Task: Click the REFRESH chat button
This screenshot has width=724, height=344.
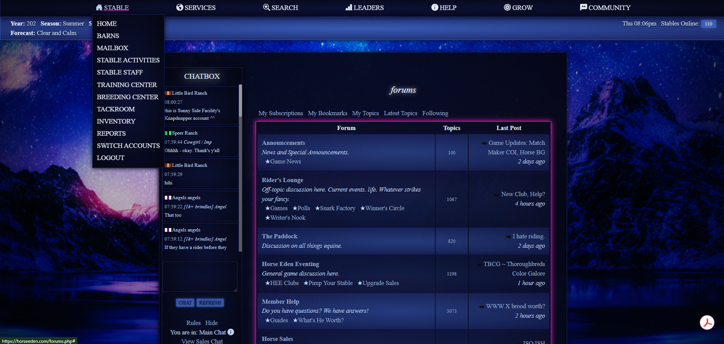Action: (x=210, y=303)
